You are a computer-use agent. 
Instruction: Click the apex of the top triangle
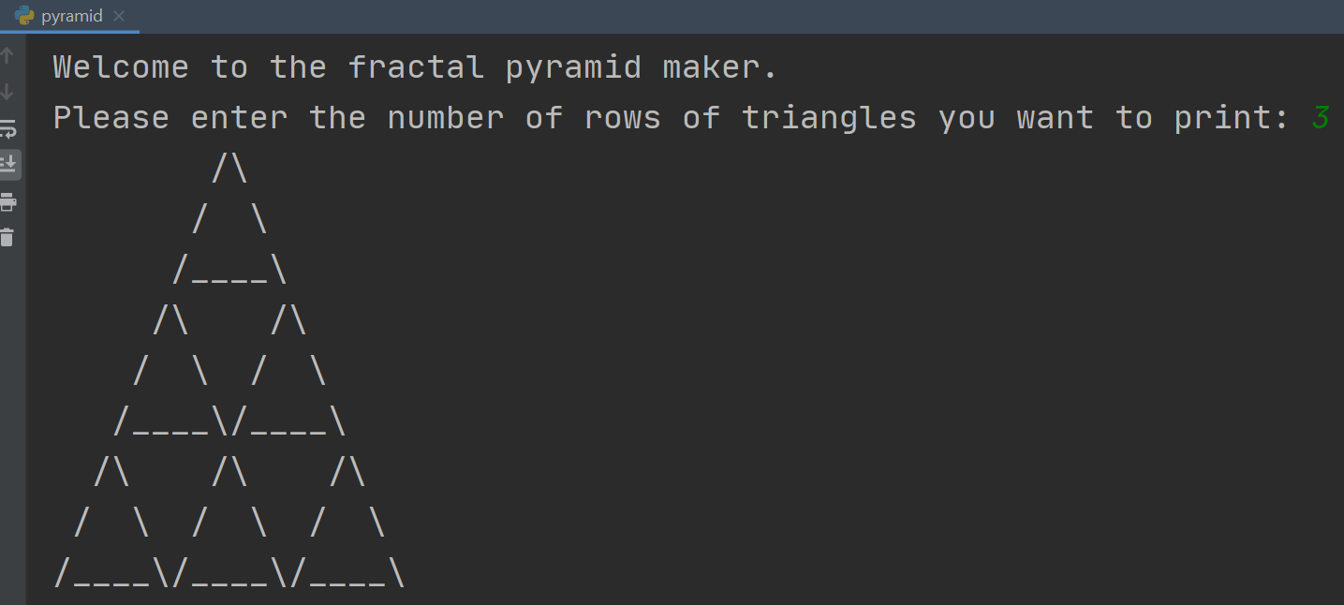[229, 169]
